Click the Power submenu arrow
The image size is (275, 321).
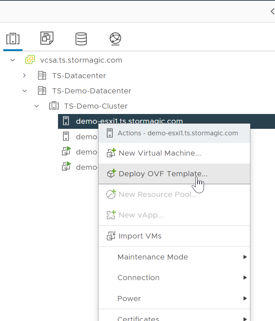point(245,299)
